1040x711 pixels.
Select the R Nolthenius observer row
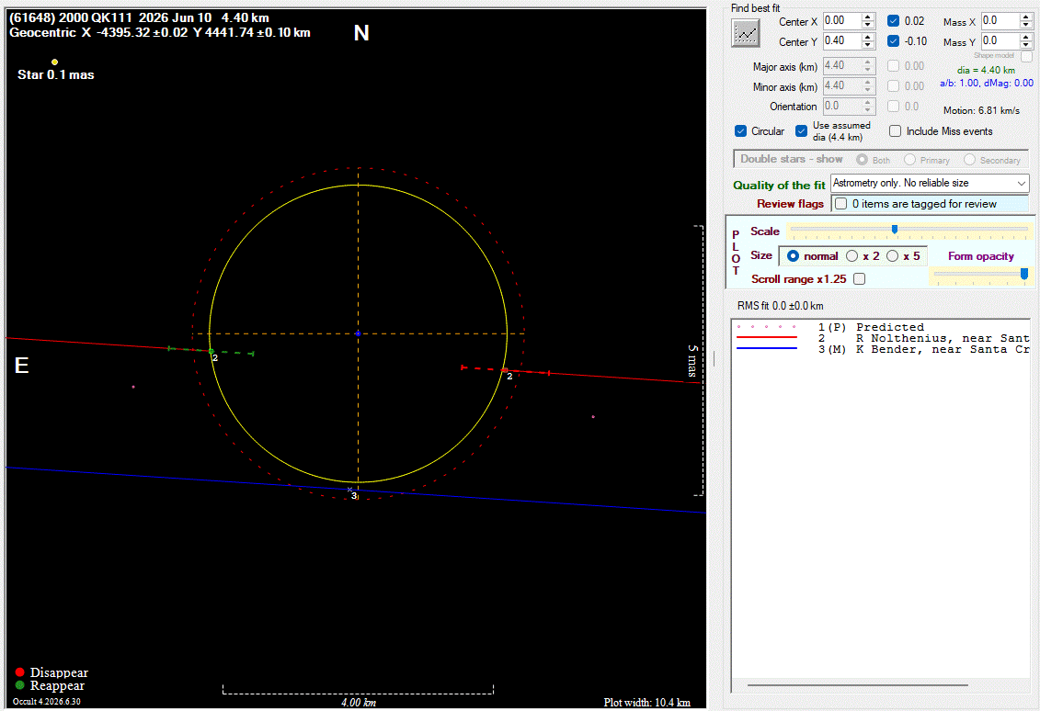click(x=881, y=338)
